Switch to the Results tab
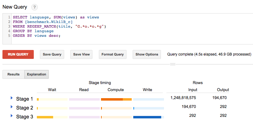Viewport: 253px width, 123px height. point(14,74)
